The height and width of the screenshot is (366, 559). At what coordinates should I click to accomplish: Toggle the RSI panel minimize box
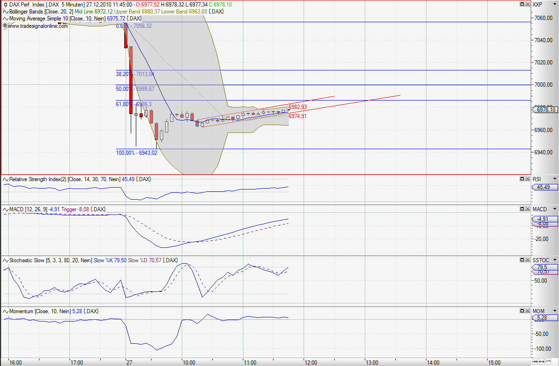coord(522,178)
